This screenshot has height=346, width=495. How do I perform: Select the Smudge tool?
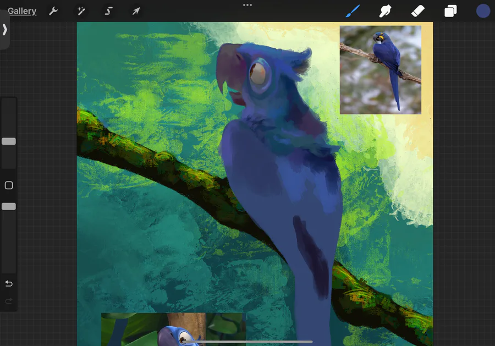click(386, 11)
